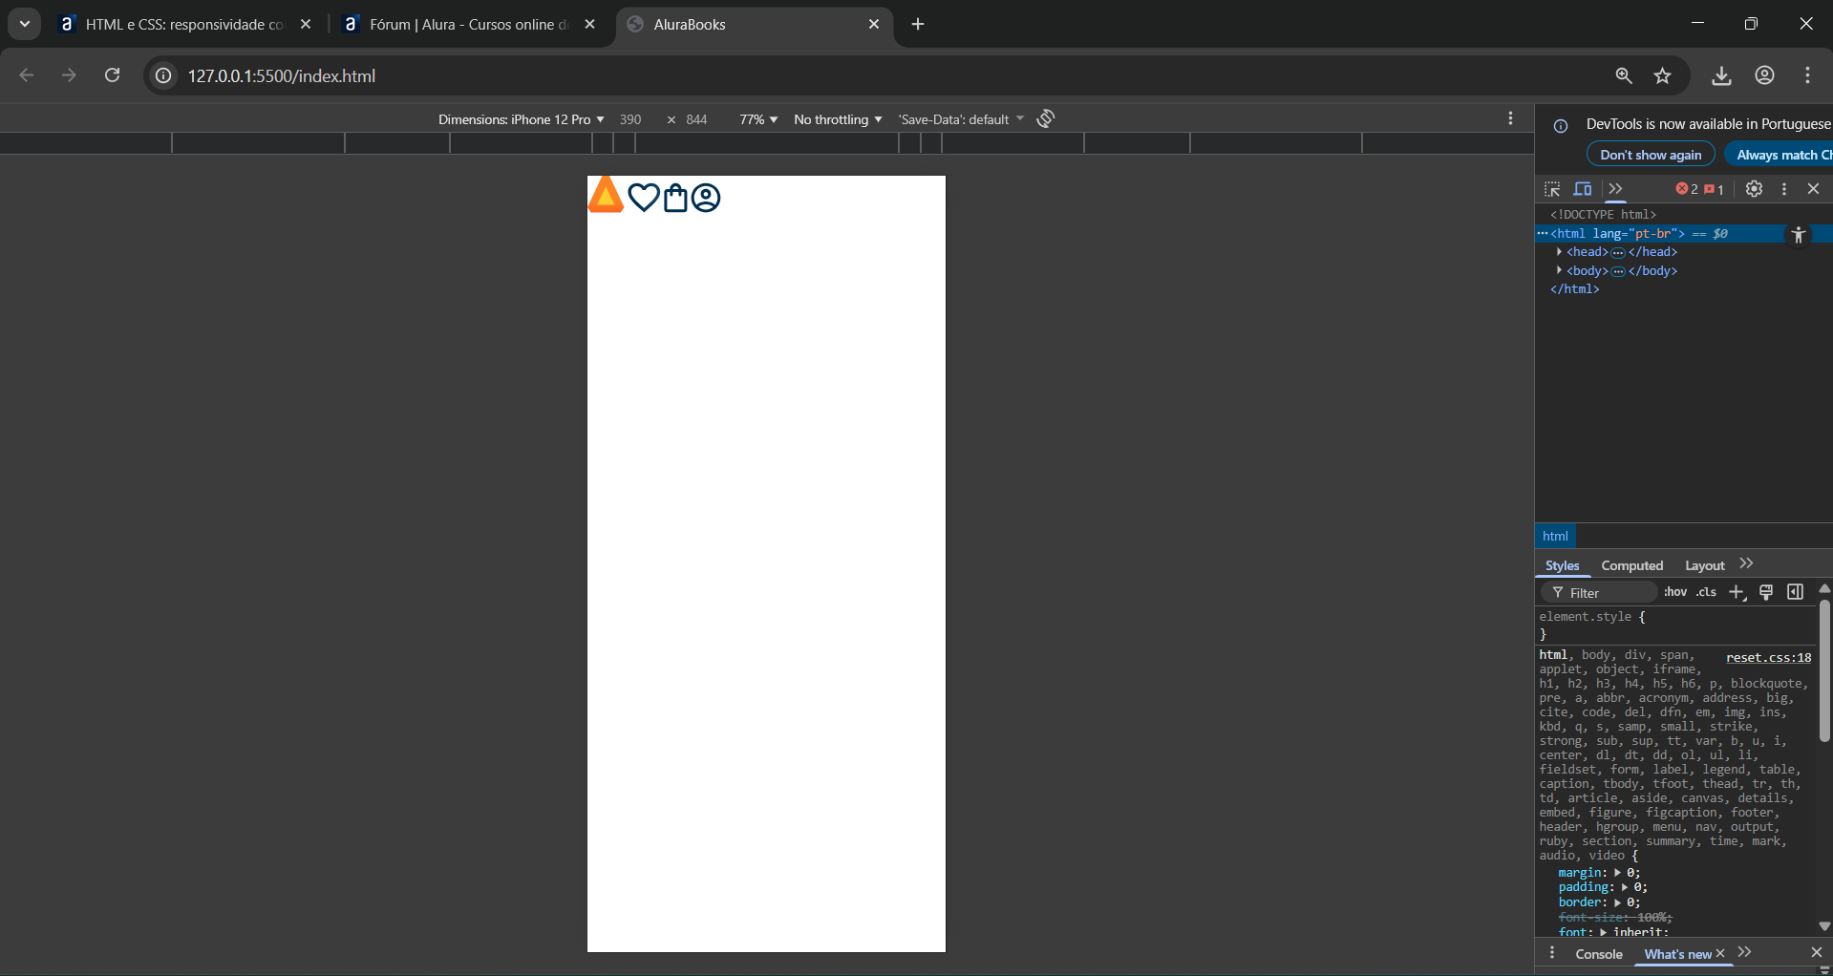Toggle the .cls element classes panel

click(1707, 592)
